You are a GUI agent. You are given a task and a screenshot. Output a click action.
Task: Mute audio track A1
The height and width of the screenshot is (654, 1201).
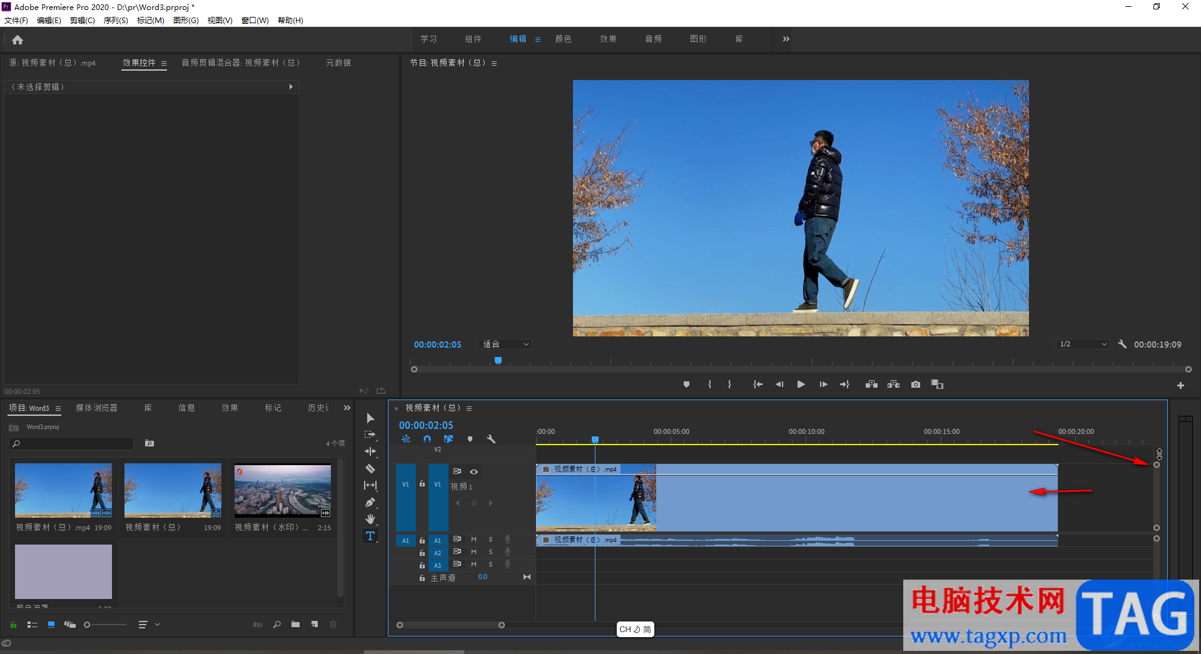click(474, 540)
